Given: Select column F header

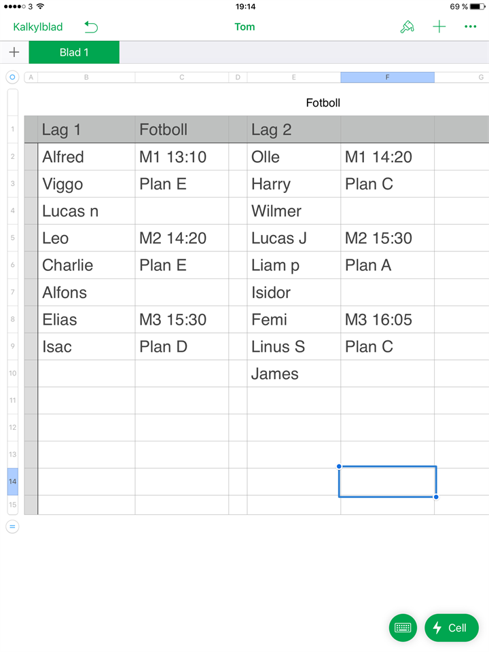Looking at the screenshot, I should pyautogui.click(x=387, y=77).
